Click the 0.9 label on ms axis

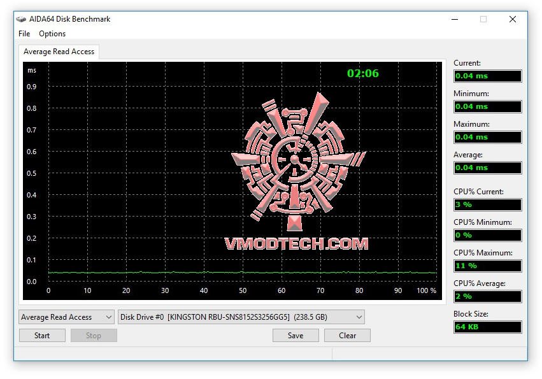pos(31,87)
